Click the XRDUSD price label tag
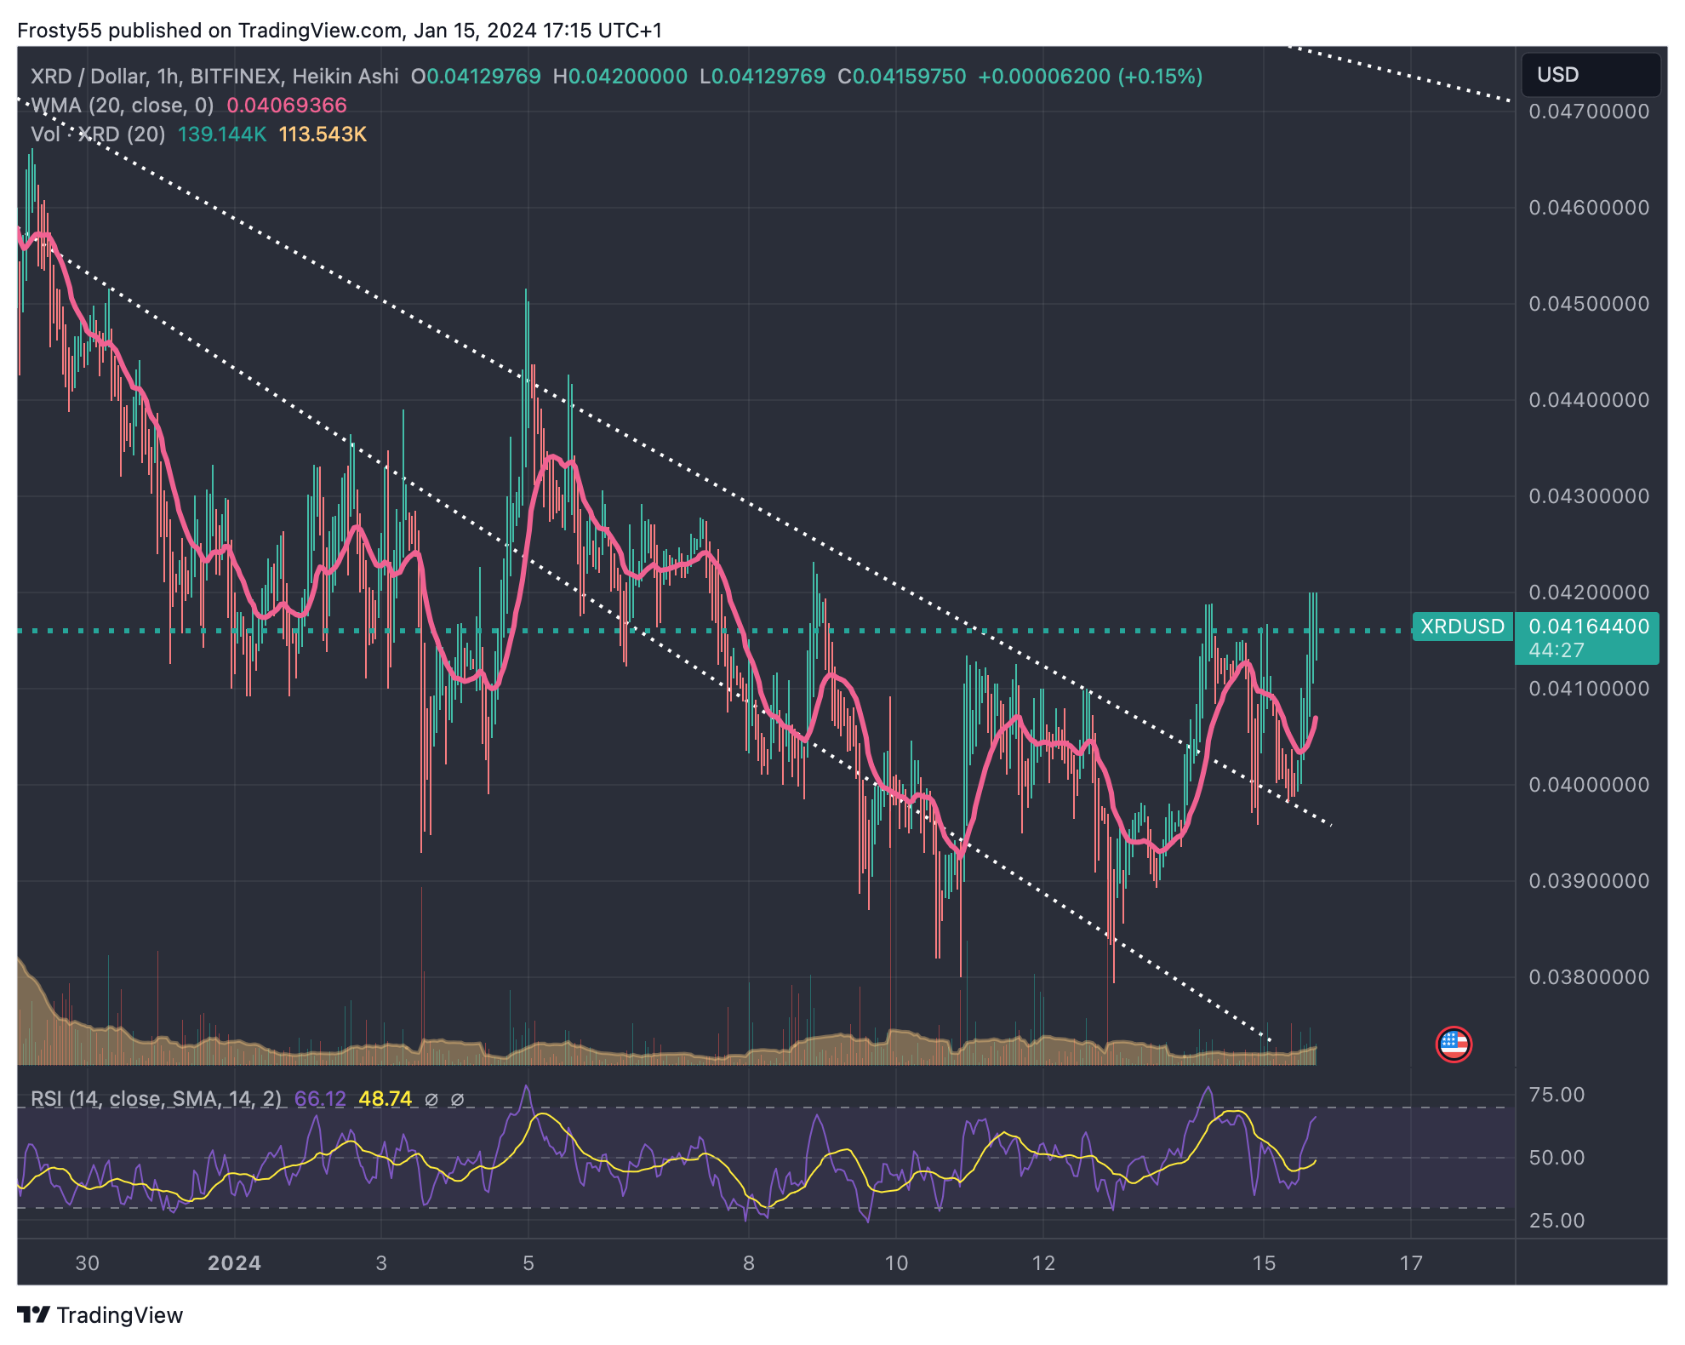Viewport: 1685px width, 1345px height. point(1463,627)
